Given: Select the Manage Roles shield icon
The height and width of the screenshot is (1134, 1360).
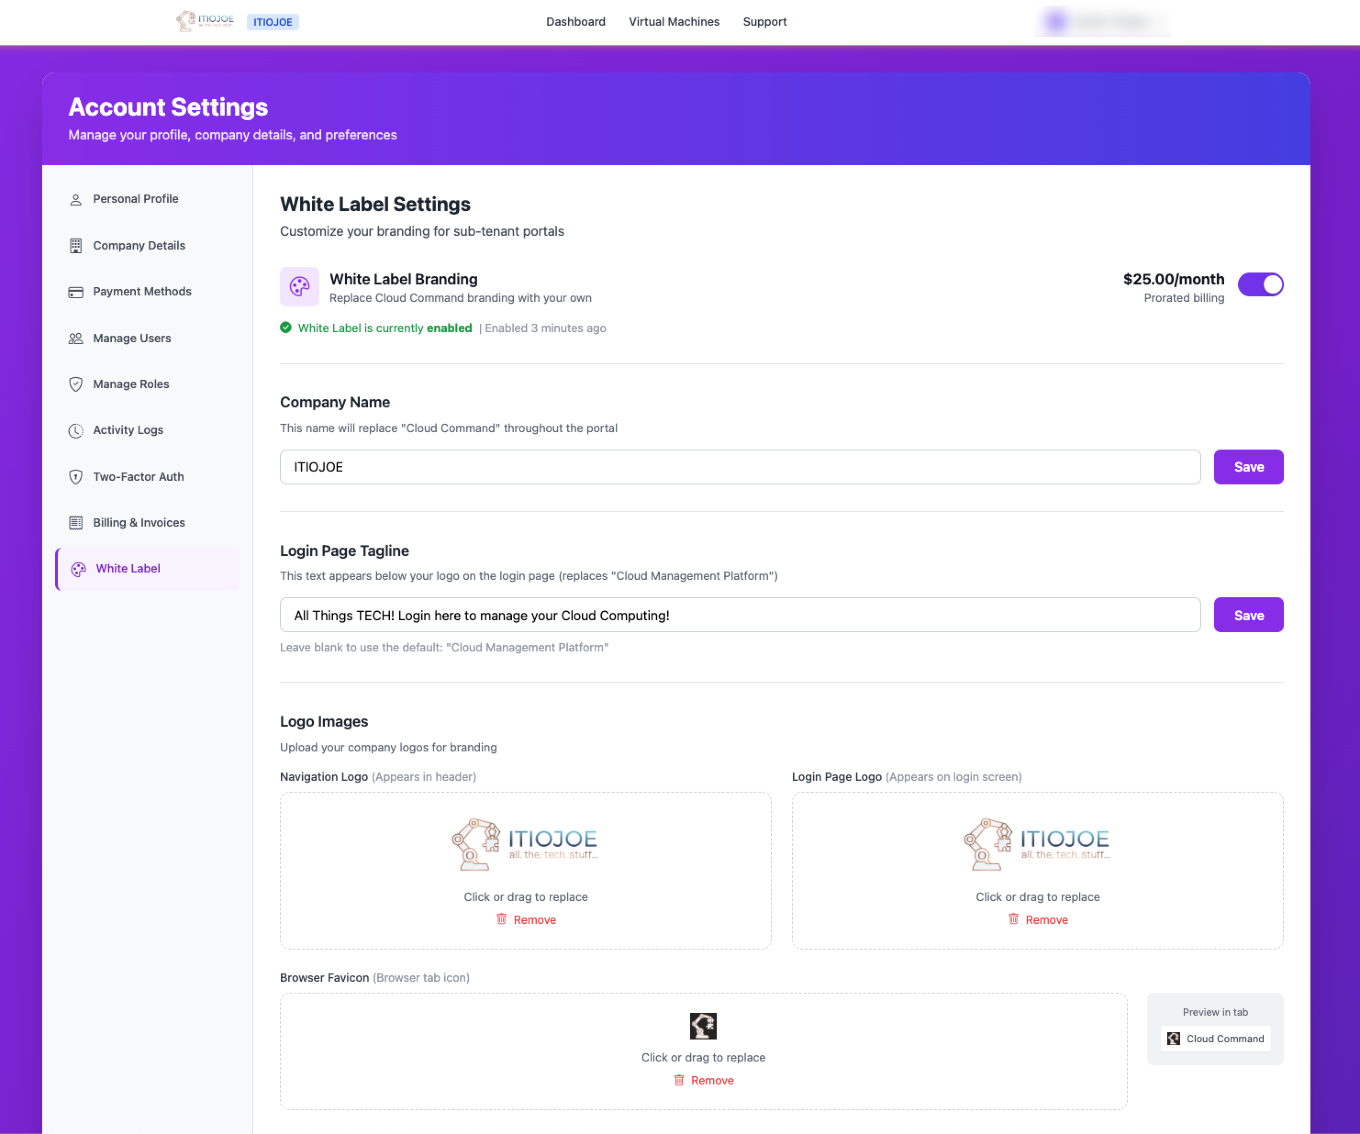Looking at the screenshot, I should click(76, 384).
